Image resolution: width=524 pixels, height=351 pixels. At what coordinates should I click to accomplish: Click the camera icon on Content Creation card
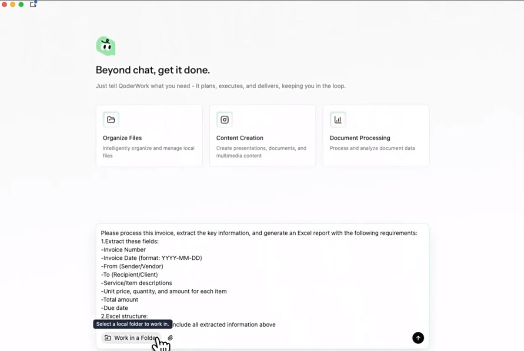point(224,120)
